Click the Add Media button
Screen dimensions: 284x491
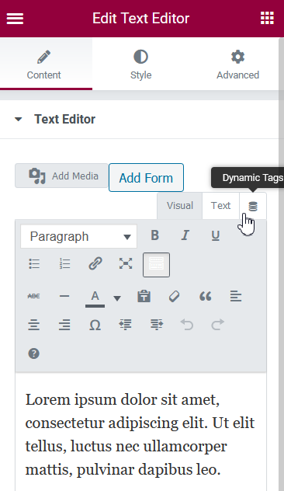click(61, 176)
